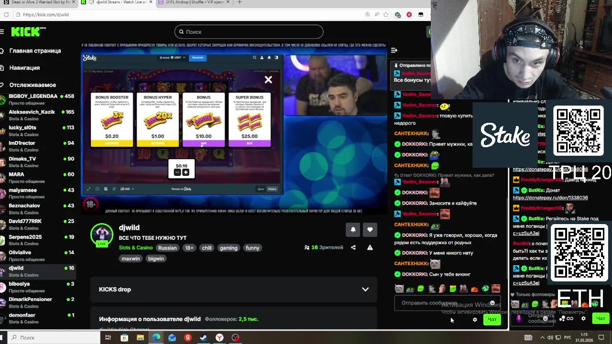Viewport: 612px width, 344px height.
Task: Click the Stake sidebar panel icon
Action: coord(276,58)
